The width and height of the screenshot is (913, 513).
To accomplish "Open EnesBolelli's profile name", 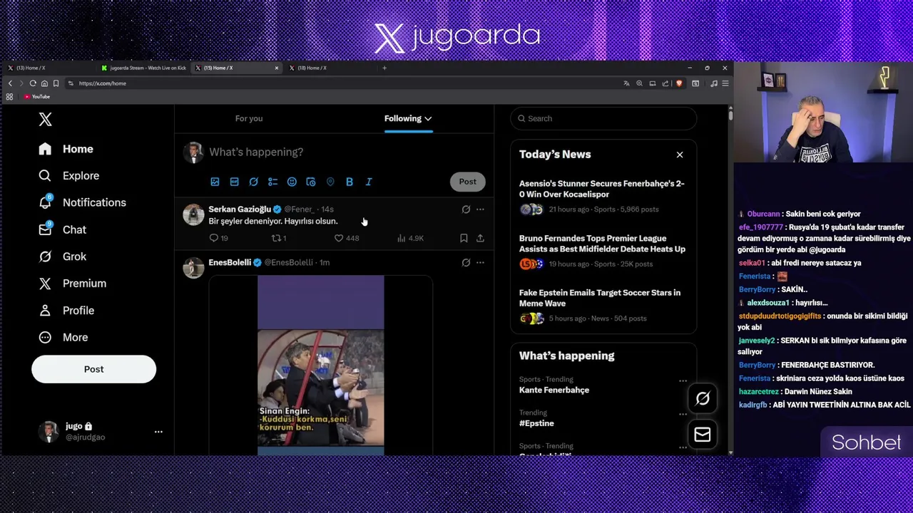I will click(230, 262).
